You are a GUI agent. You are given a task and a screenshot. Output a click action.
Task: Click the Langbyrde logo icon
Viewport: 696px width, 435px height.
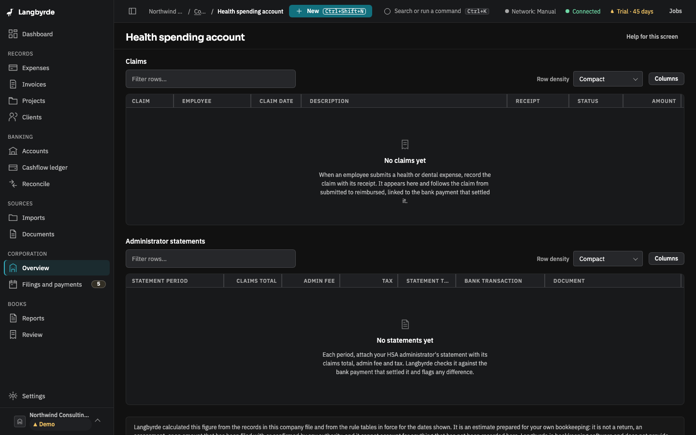10,12
